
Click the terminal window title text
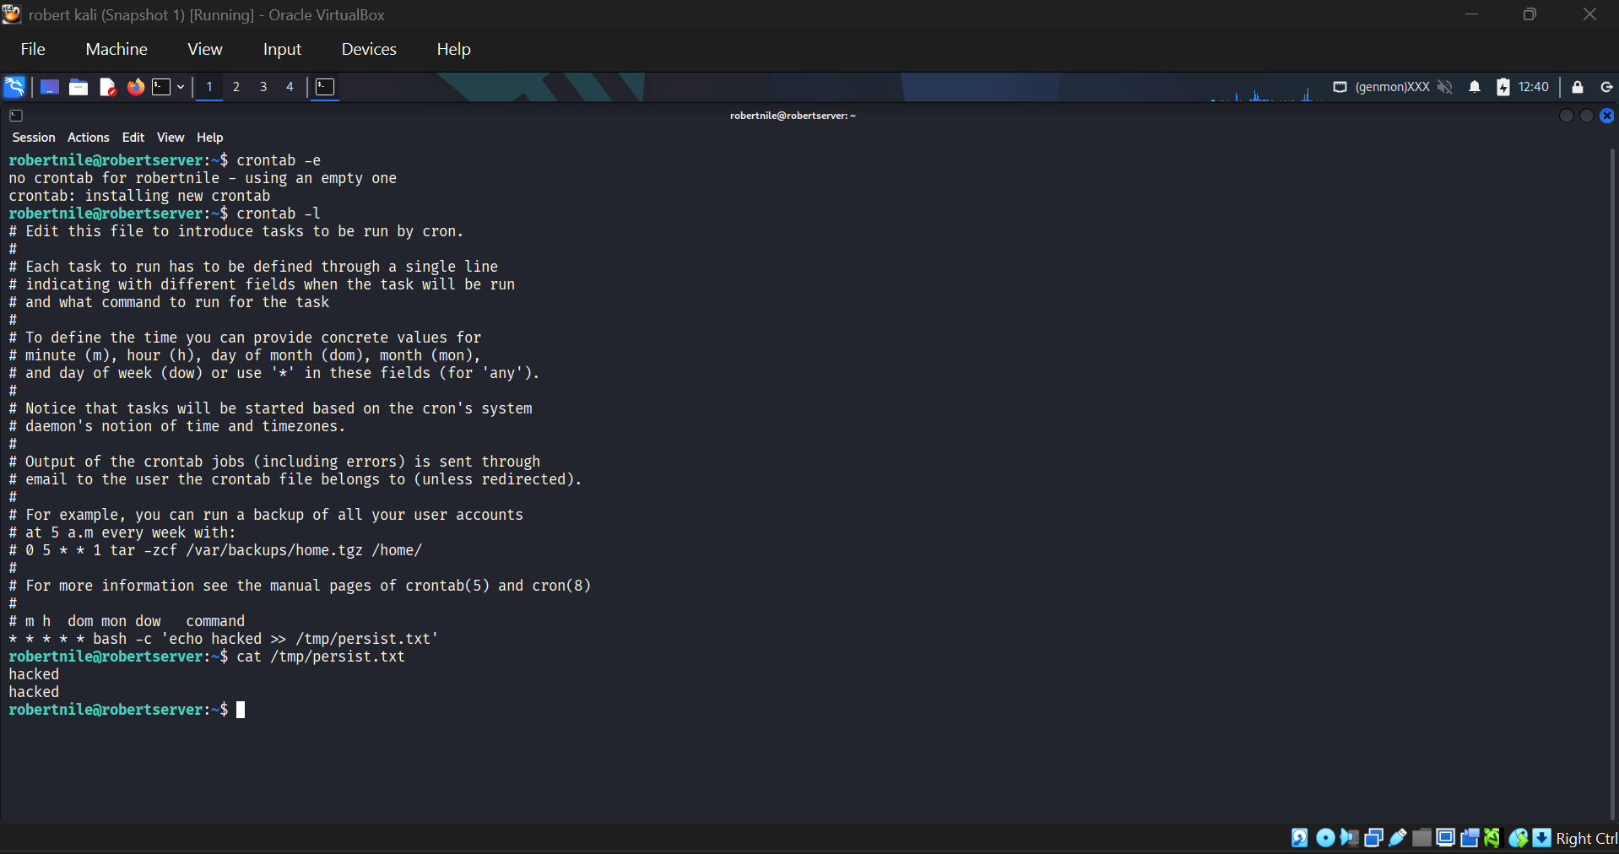[x=793, y=116]
